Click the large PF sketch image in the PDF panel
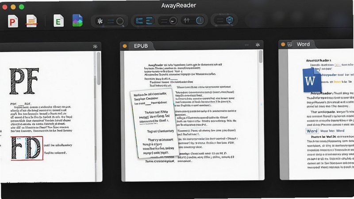The height and width of the screenshot is (199, 354). (x=24, y=81)
